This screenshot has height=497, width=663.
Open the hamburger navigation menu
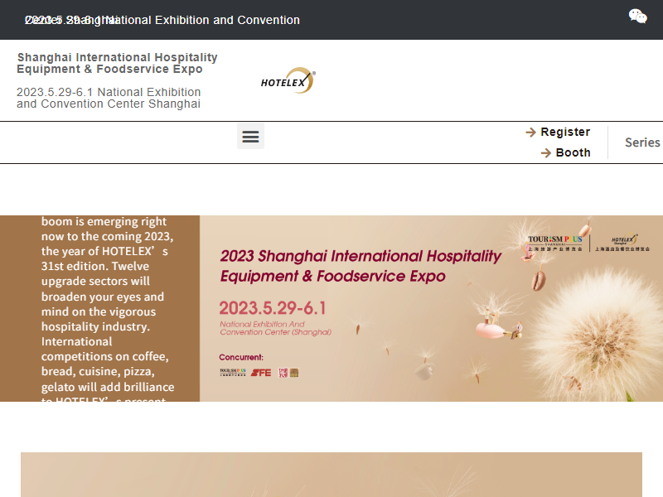click(250, 136)
